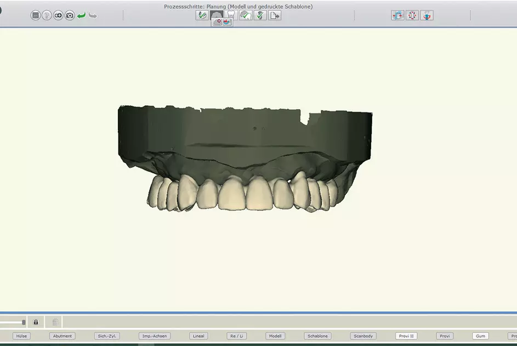Viewport: 517px width, 346px height.
Task: Toggle the Provi button
Action: 445,336
